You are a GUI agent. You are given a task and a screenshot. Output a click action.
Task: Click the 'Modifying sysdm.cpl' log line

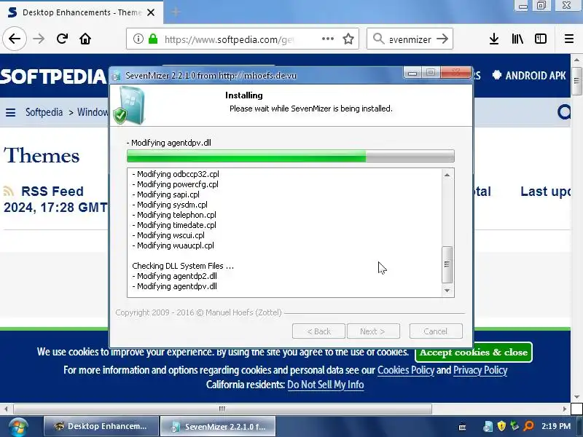click(170, 205)
